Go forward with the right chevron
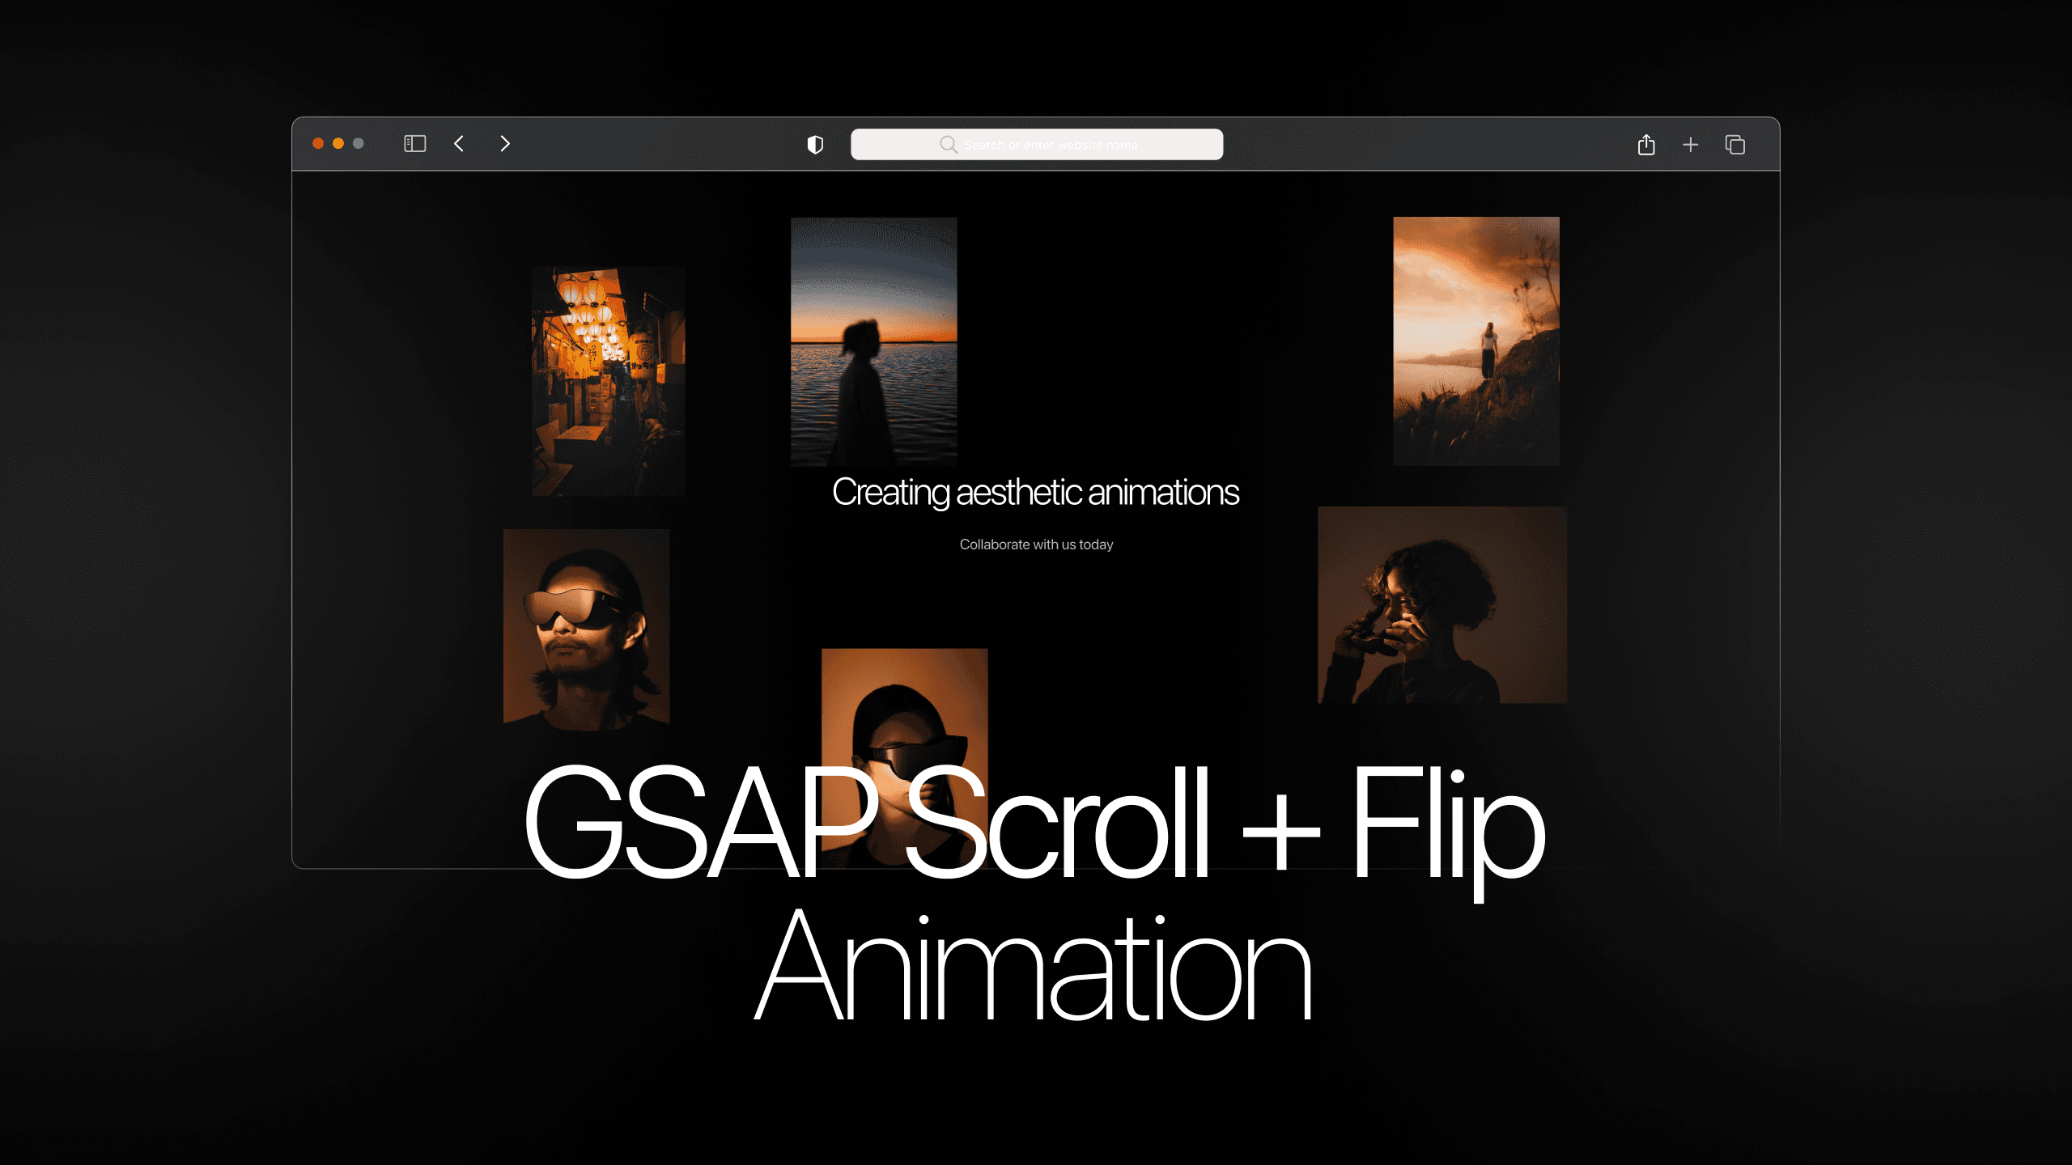 coord(505,144)
